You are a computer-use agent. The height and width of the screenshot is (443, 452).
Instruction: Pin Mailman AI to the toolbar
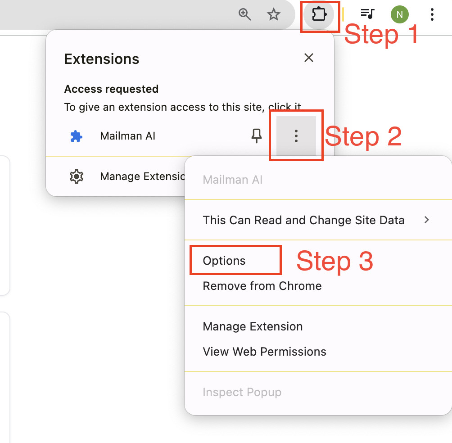click(x=256, y=136)
